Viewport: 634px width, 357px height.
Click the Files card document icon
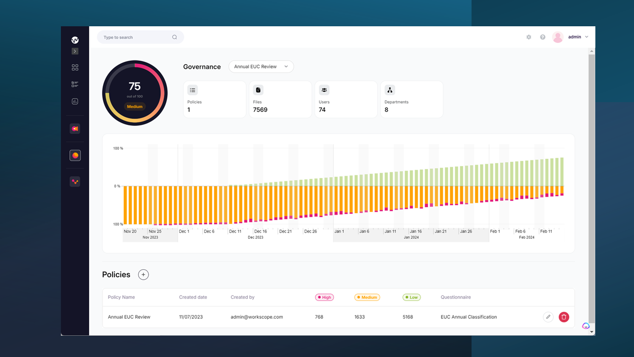coord(258,90)
